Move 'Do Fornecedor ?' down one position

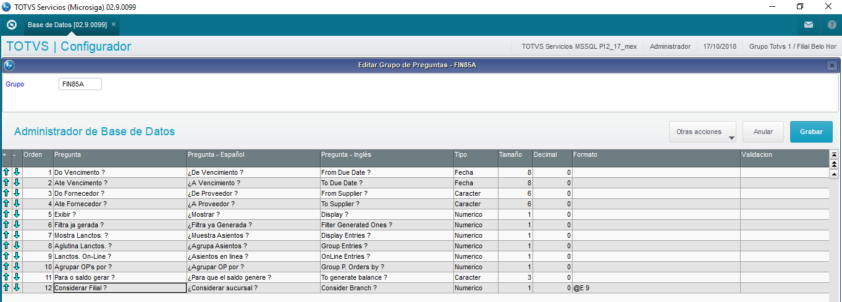(x=17, y=193)
